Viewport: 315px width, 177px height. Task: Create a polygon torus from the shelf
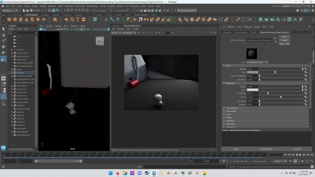click(x=32, y=19)
